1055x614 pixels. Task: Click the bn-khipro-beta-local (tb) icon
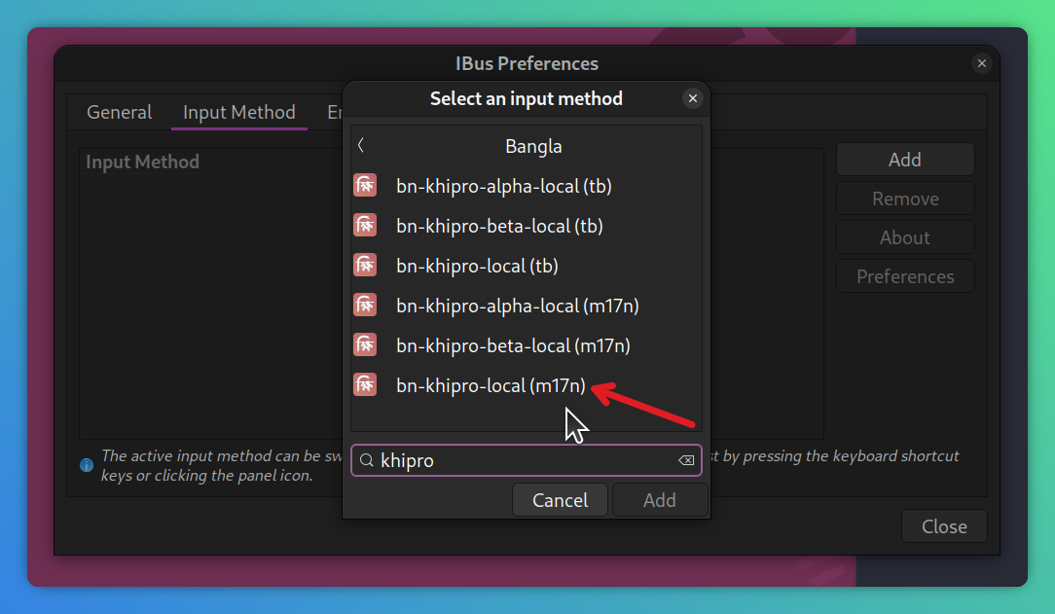[365, 226]
